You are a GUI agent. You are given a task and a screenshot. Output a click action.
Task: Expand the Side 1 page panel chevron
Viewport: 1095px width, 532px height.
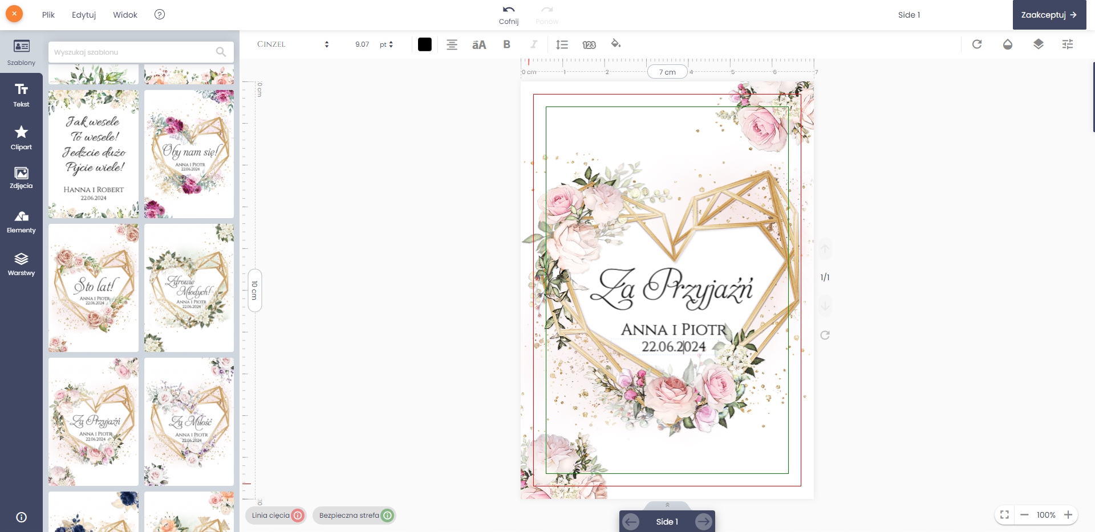(x=667, y=505)
